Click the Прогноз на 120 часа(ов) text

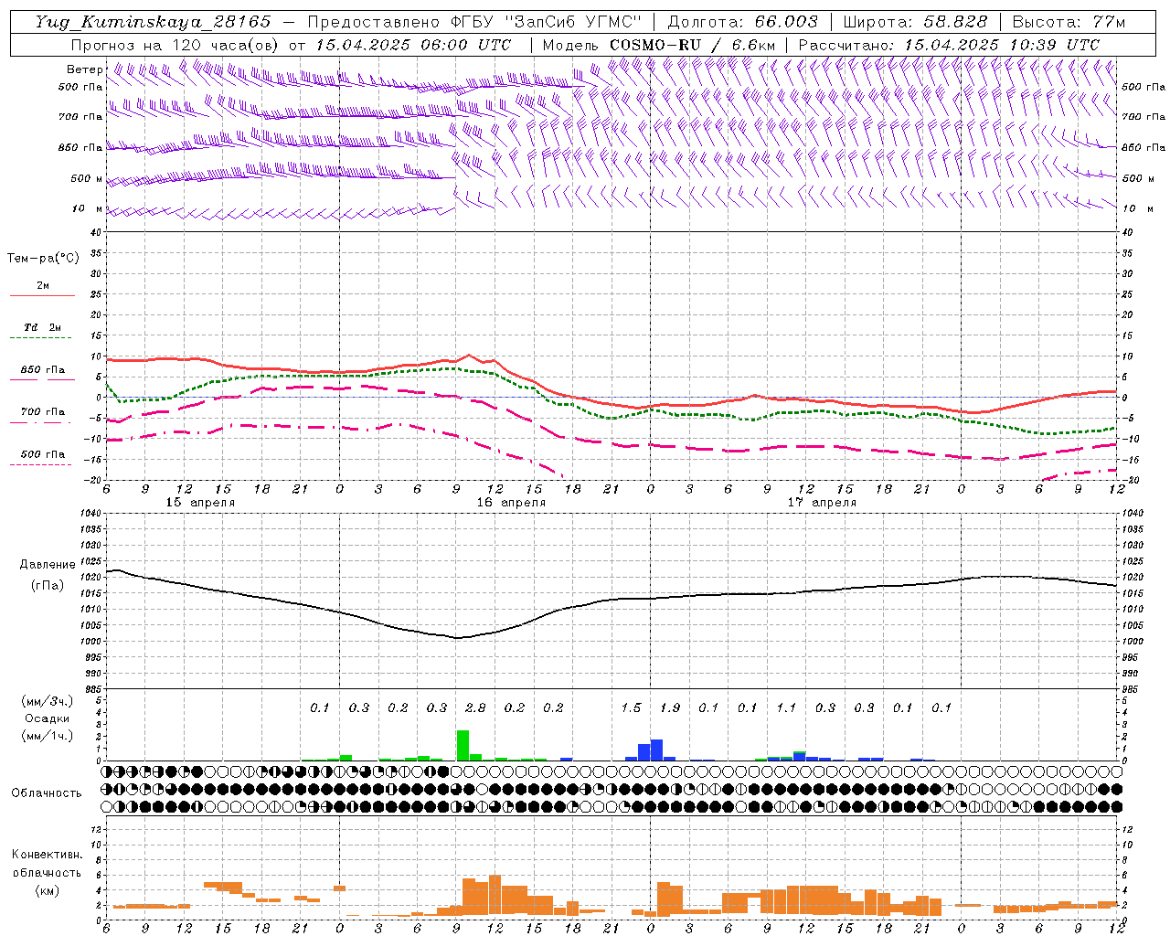click(x=175, y=45)
